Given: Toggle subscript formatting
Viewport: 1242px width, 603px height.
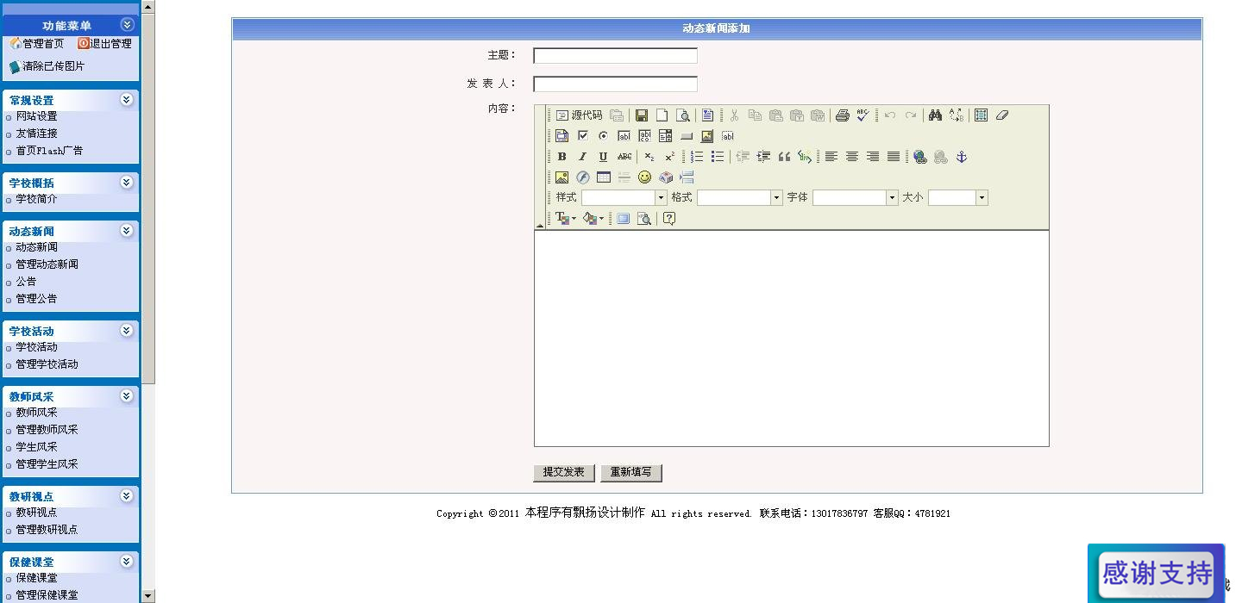Looking at the screenshot, I should coord(649,157).
